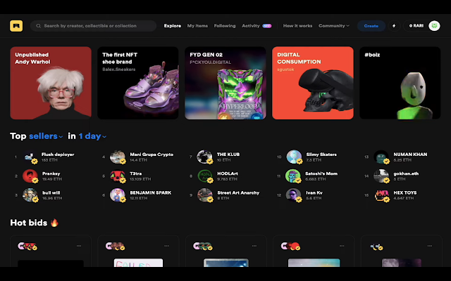Open more options on third hot bid card

(254, 246)
